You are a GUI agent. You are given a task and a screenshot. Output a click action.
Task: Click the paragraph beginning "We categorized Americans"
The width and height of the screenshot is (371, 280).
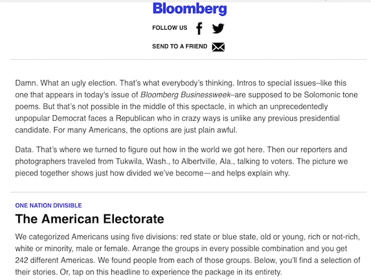coord(187,254)
